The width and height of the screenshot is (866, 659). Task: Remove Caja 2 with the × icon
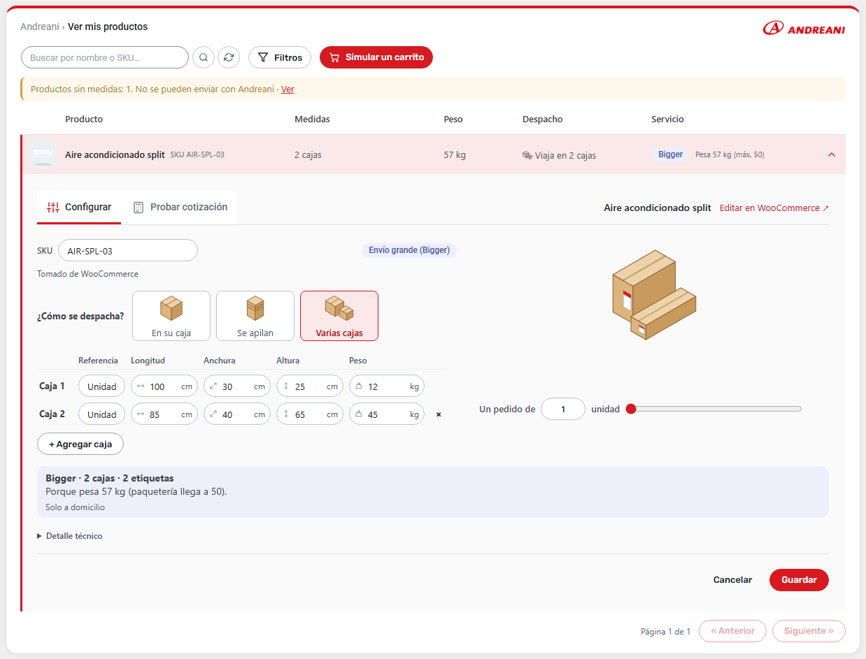coord(439,414)
